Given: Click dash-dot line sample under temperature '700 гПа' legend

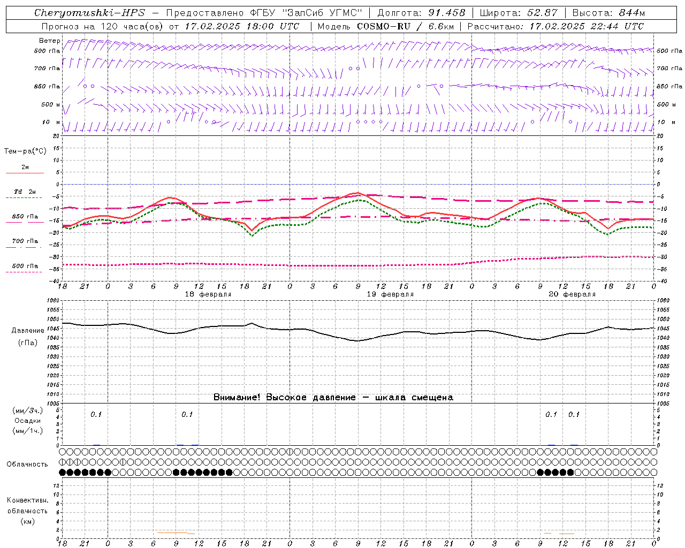Looking at the screenshot, I should point(24,247).
